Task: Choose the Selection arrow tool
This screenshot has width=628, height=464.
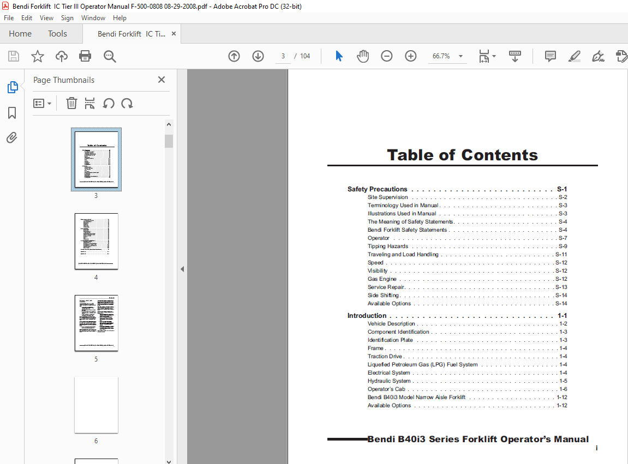Action: coord(339,56)
